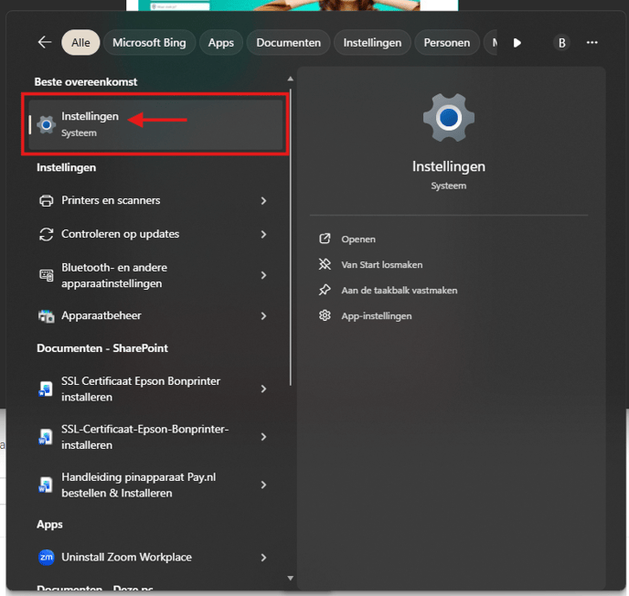The width and height of the screenshot is (629, 596).
Task: Switch to the Microsoft Bing filter tab
Action: click(x=151, y=42)
